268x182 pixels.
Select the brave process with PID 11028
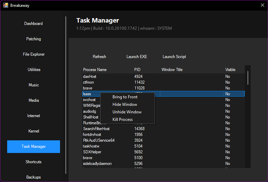coord(163,88)
